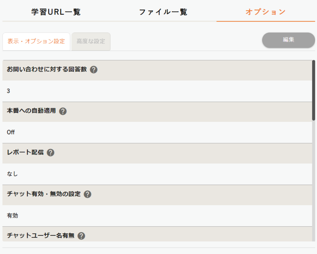Click the 有効 value for chat setting
This screenshot has width=317, height=254.
pyautogui.click(x=12, y=216)
